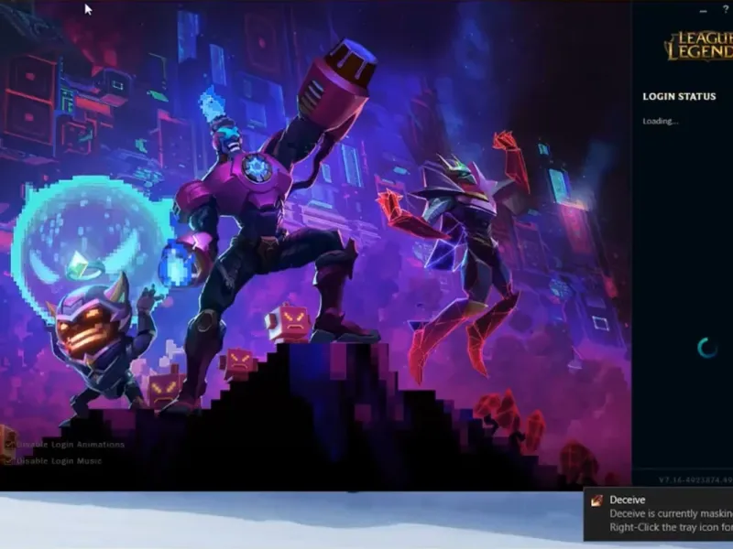
Task: Minimize the League client window
Action: tap(703, 10)
